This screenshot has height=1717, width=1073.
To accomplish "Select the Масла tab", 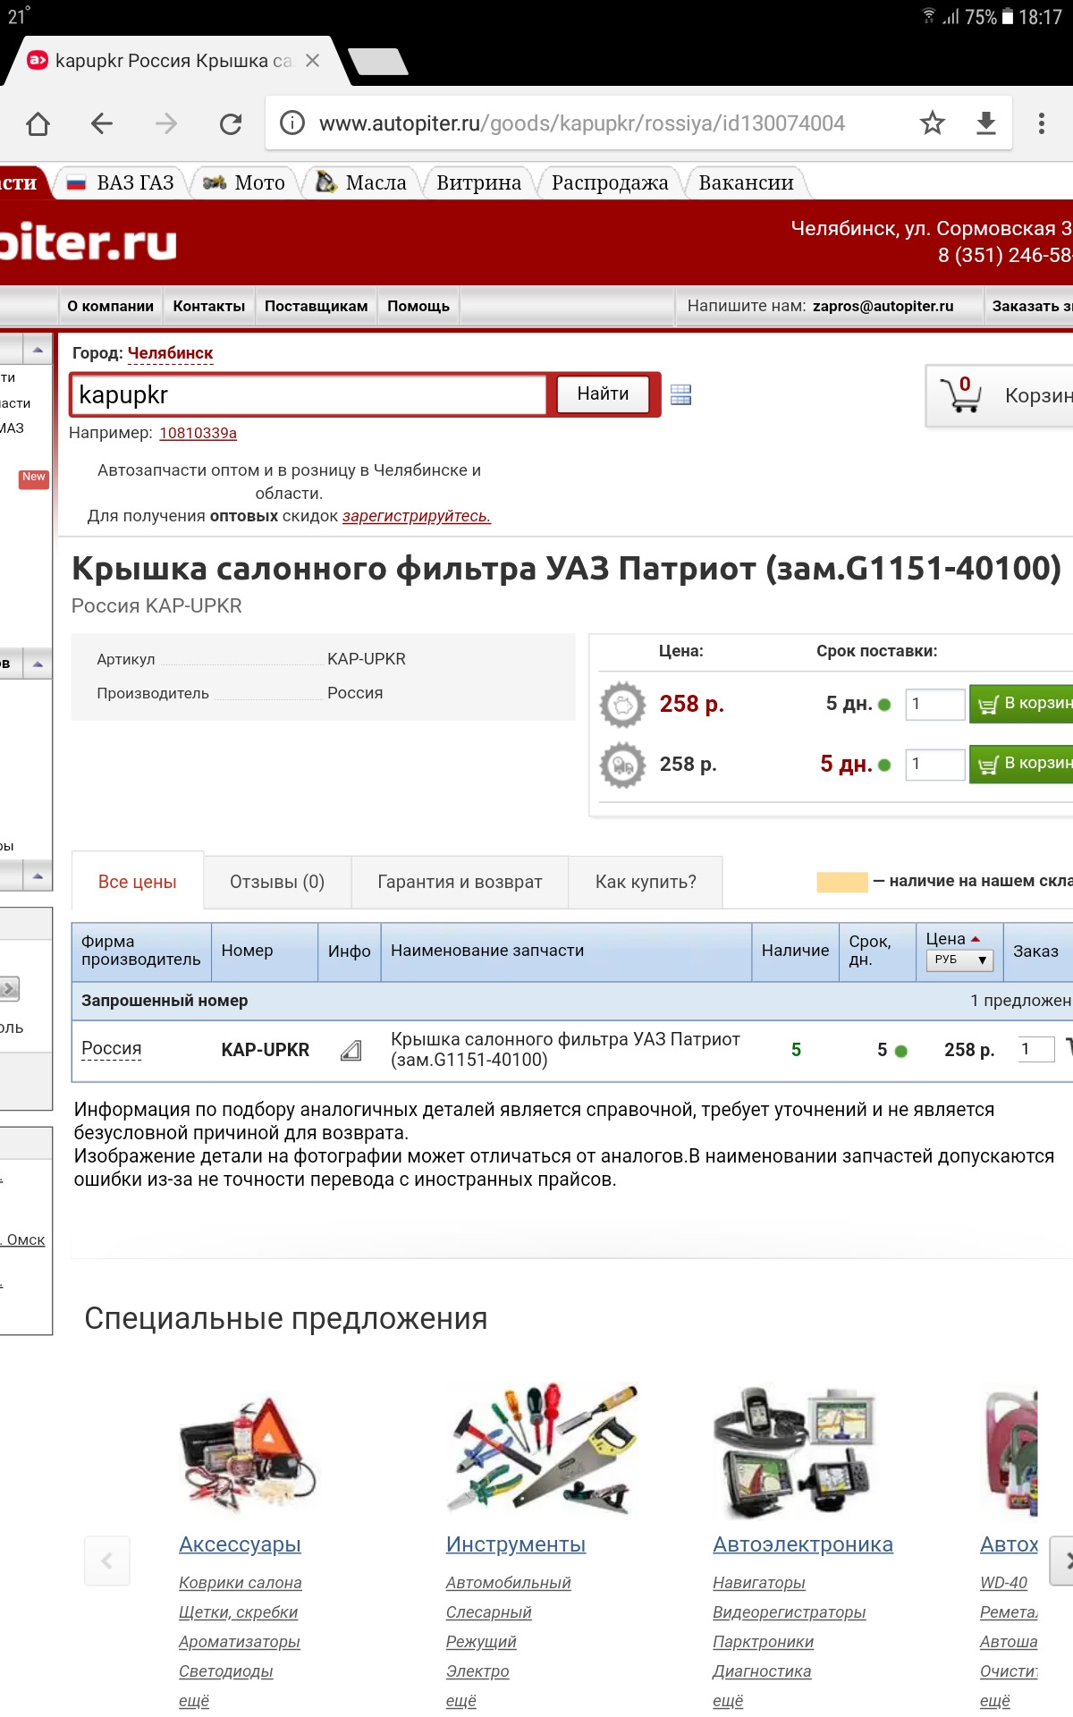I will tap(361, 182).
